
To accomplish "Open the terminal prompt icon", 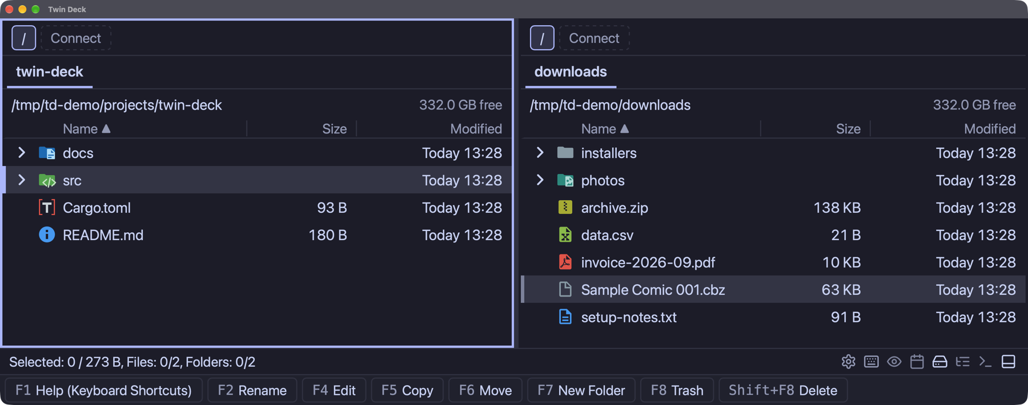I will point(985,362).
